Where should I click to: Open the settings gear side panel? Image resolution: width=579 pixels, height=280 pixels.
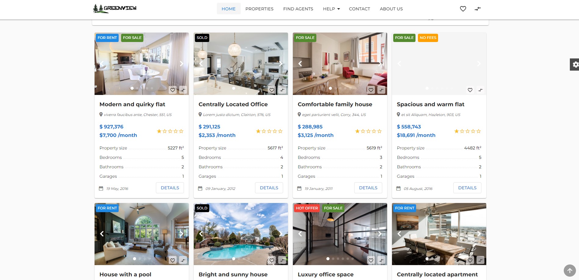coord(574,65)
